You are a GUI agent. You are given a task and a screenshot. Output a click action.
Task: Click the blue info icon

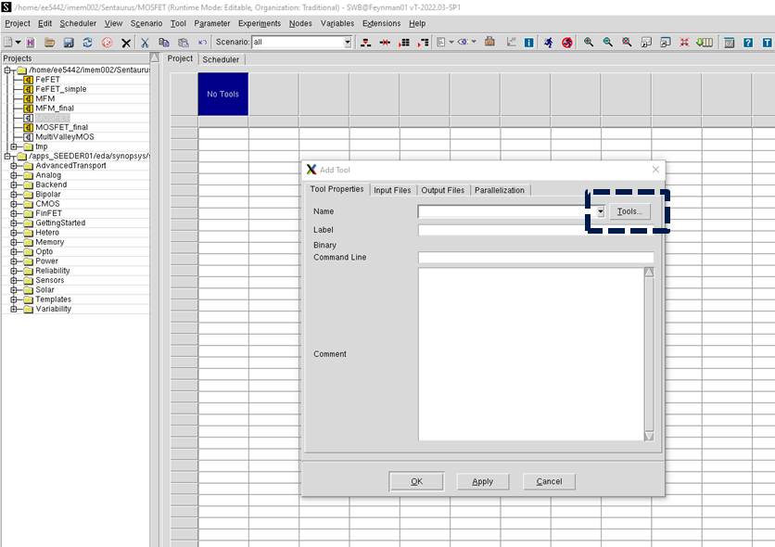pyautogui.click(x=528, y=43)
